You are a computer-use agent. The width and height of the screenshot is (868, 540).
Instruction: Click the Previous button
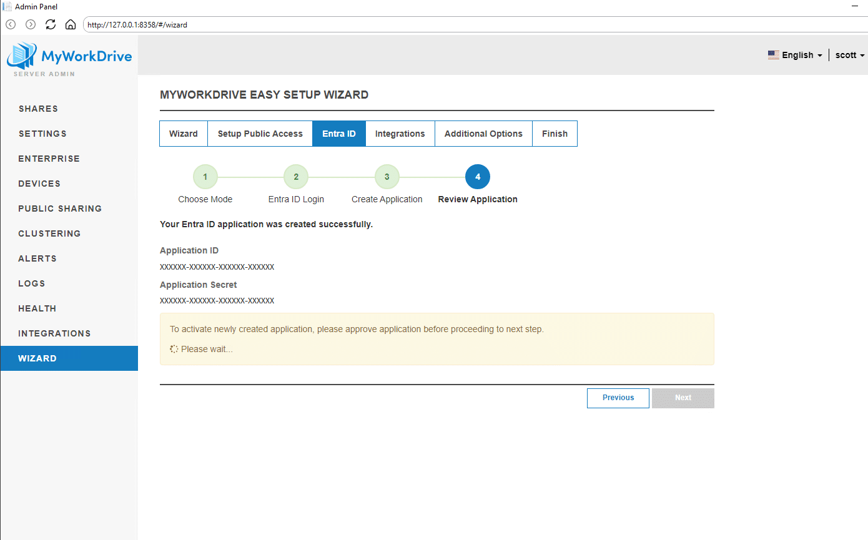pyautogui.click(x=618, y=398)
